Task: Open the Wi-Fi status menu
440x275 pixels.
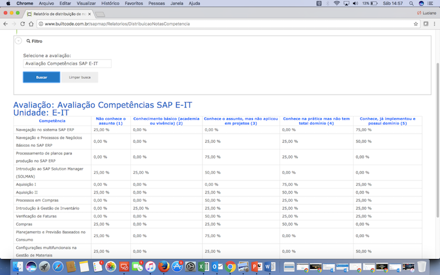Action: (x=337, y=3)
